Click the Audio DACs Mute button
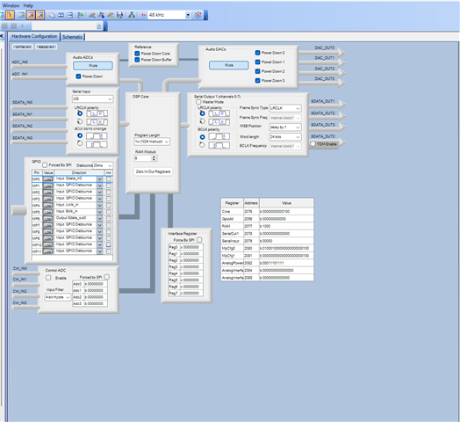 pyautogui.click(x=229, y=65)
